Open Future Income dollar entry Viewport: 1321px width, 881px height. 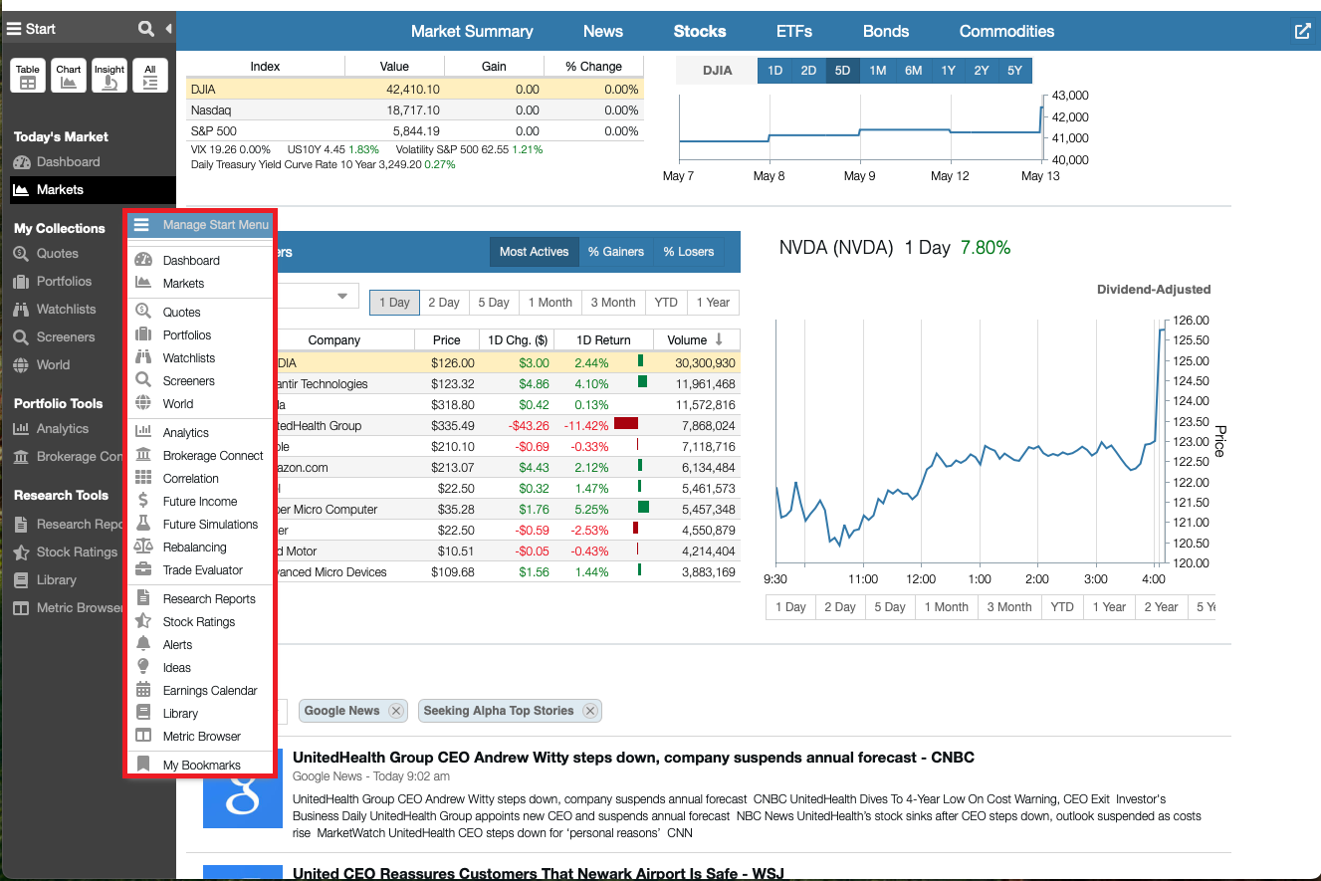click(x=199, y=501)
